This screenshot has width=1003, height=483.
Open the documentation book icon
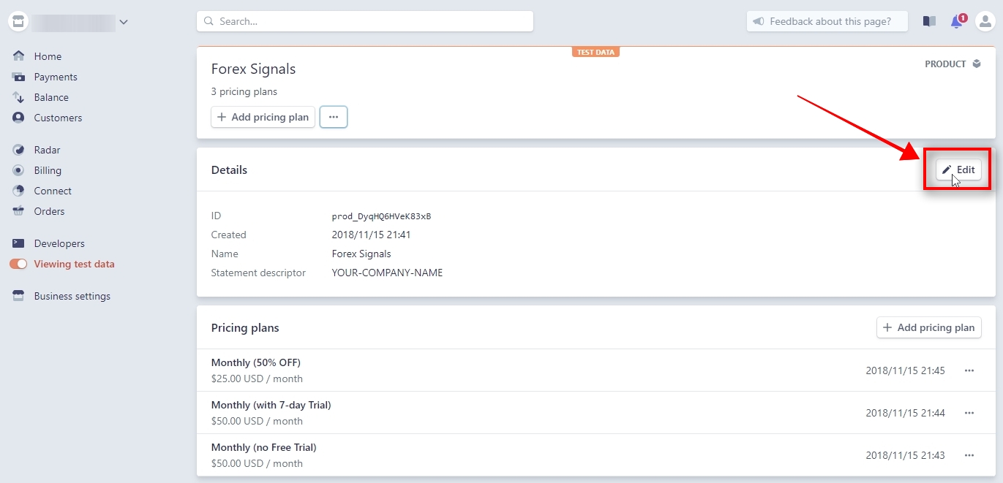(x=928, y=21)
